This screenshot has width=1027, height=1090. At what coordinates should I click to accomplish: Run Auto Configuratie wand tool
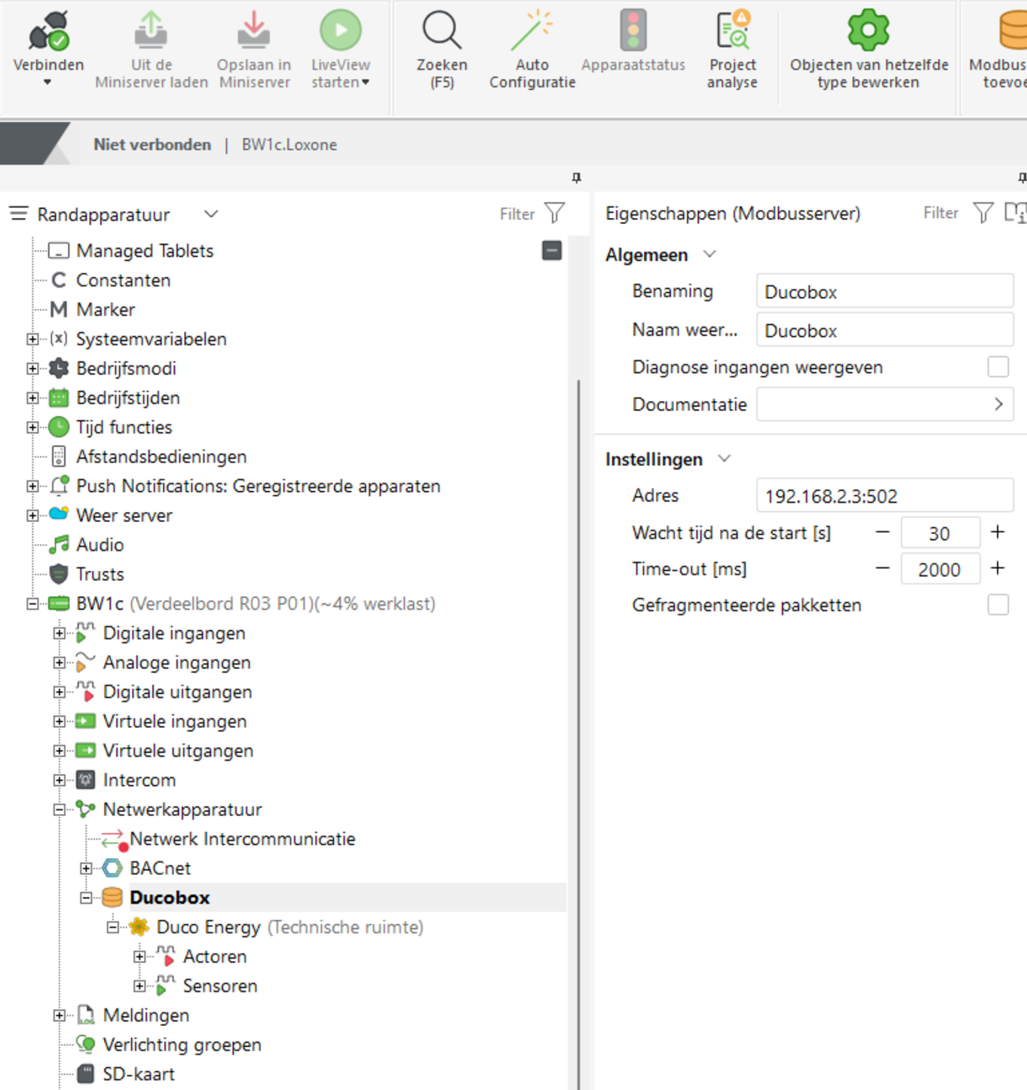click(x=532, y=30)
